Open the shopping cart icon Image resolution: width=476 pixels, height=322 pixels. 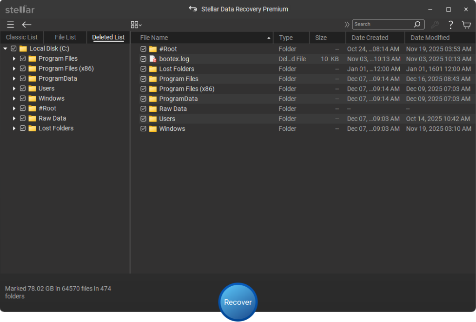[x=466, y=25]
